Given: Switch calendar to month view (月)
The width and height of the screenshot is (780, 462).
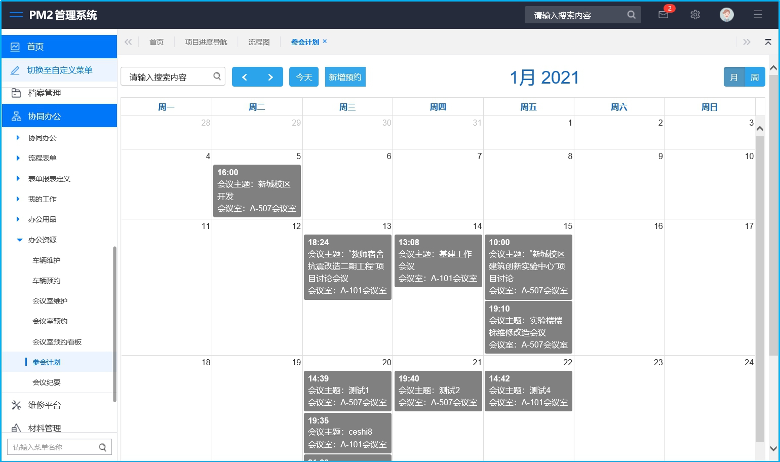Looking at the screenshot, I should tap(734, 77).
